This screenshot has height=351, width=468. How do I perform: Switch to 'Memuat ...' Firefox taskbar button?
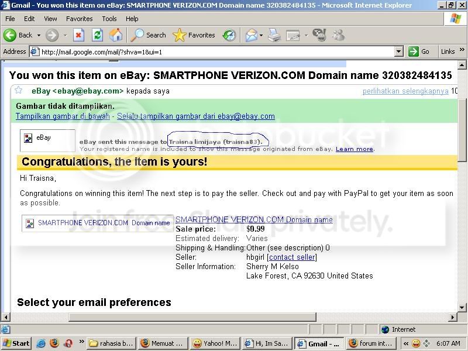[x=163, y=343]
